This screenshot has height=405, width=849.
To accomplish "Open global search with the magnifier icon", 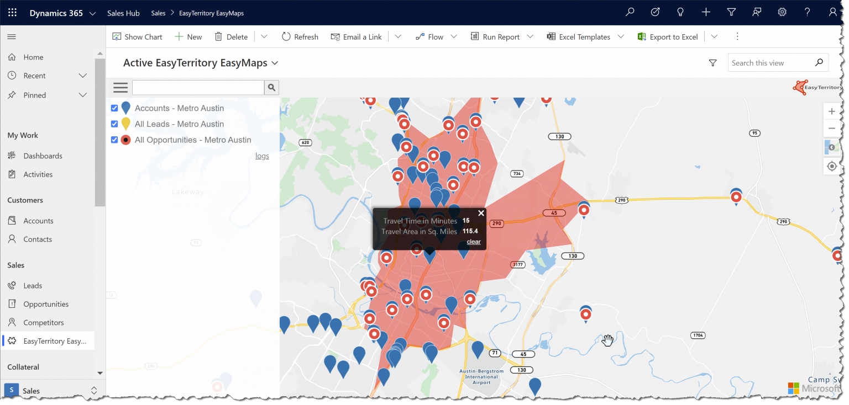I will [630, 12].
